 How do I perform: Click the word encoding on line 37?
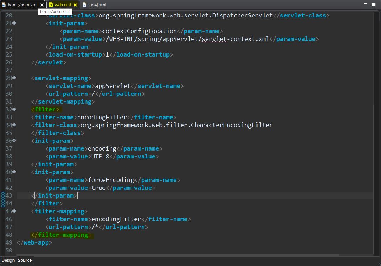click(x=102, y=148)
